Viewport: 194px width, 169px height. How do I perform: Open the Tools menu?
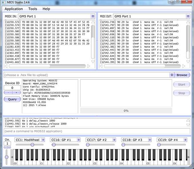[33, 9]
